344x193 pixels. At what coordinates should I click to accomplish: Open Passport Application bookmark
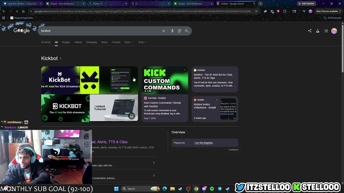pos(22,18)
